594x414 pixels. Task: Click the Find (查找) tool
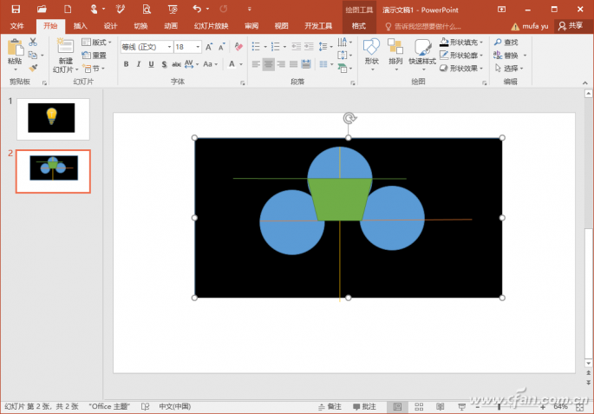(x=506, y=42)
